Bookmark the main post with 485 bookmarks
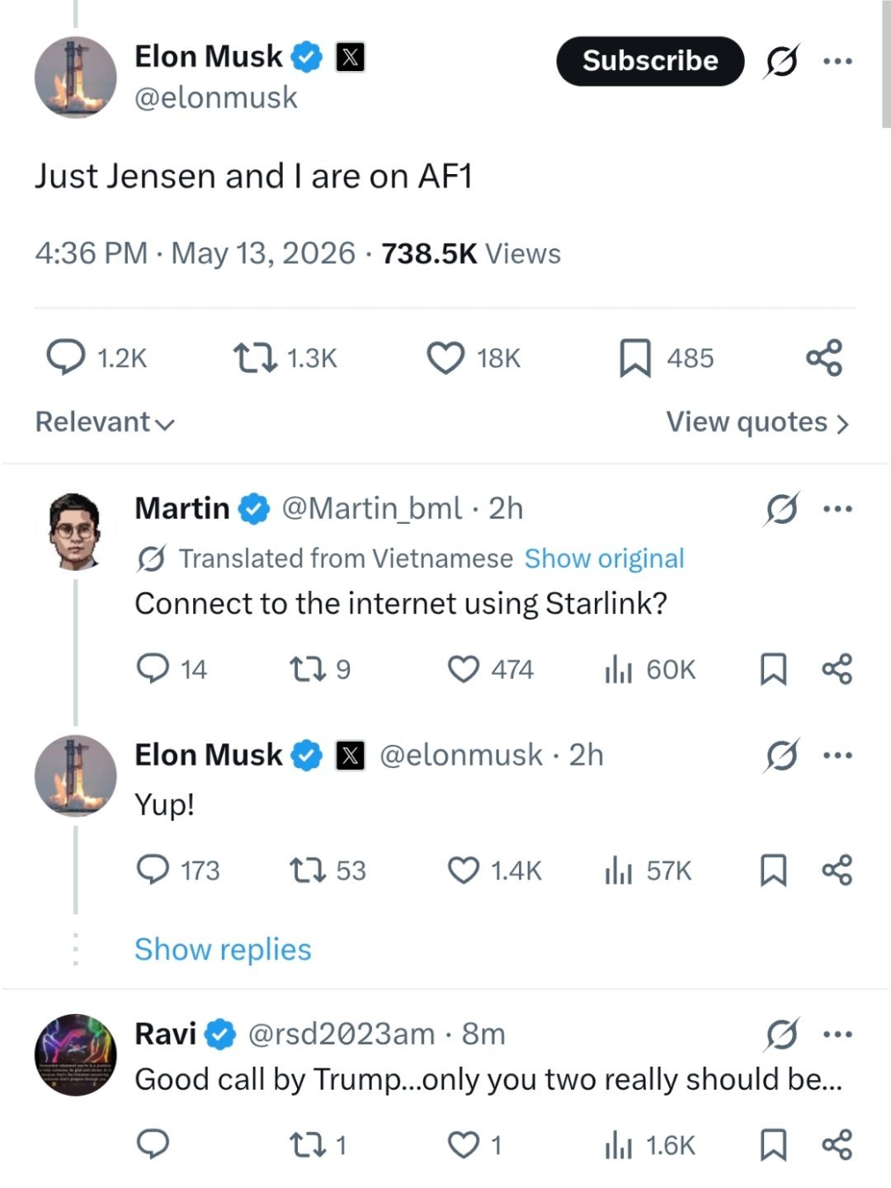The image size is (891, 1188). point(667,358)
